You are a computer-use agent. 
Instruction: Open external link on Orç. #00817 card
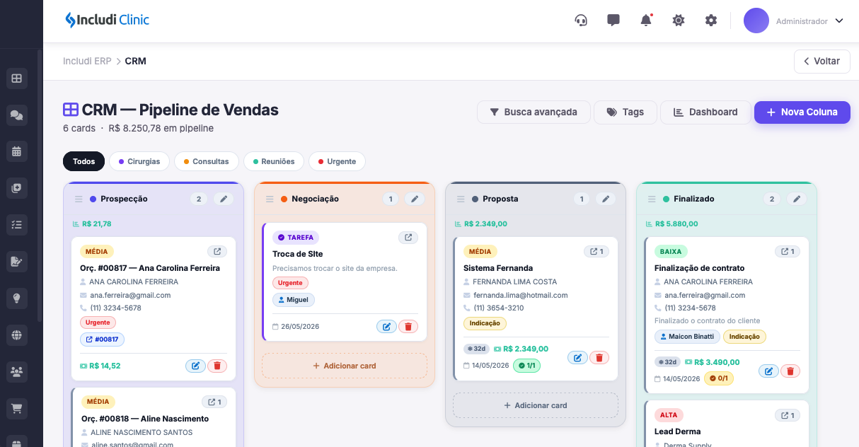pos(217,251)
